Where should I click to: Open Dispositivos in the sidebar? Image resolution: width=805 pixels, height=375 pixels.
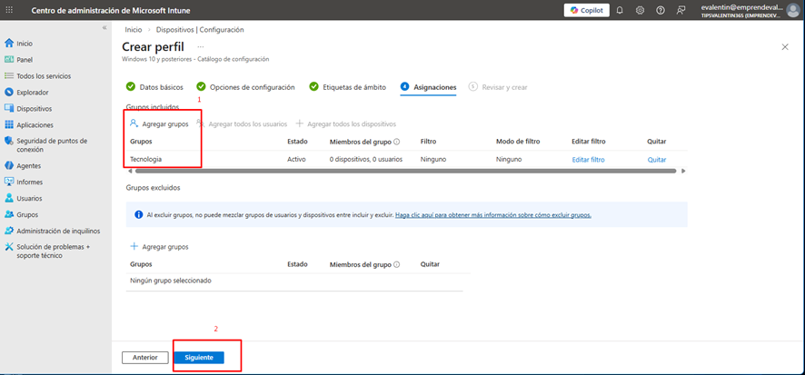coord(34,108)
